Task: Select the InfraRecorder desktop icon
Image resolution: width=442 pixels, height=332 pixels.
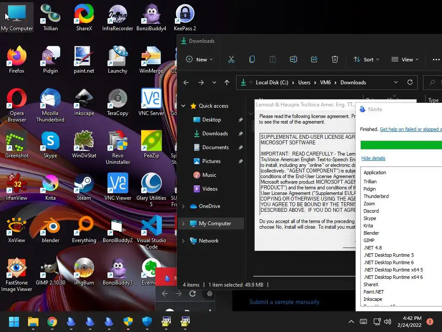Action: tap(117, 17)
